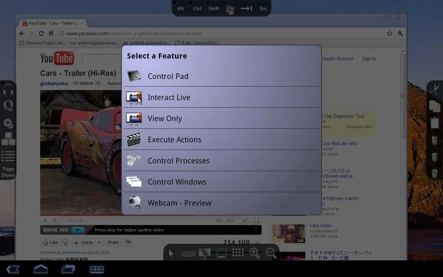Click the DivX HiQ play button
The height and width of the screenshot is (277, 443).
pyautogui.click(x=78, y=230)
